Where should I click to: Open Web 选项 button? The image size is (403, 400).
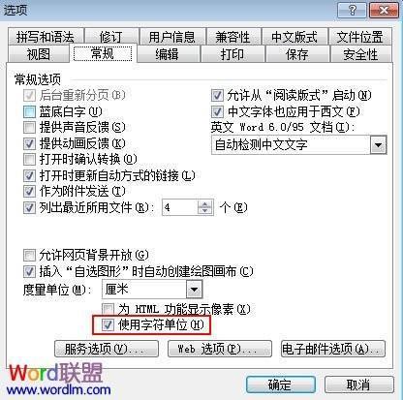point(220,349)
